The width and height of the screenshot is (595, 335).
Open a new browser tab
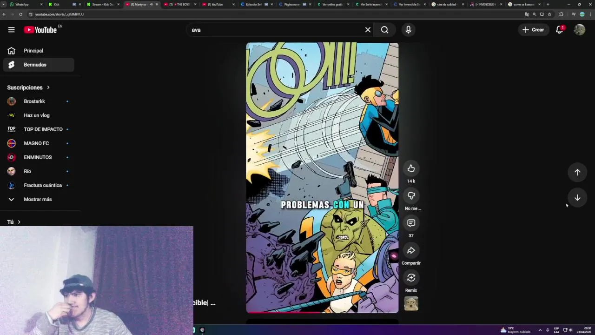pyautogui.click(x=548, y=4)
